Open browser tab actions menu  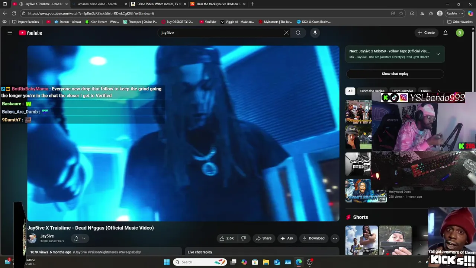click(5, 4)
